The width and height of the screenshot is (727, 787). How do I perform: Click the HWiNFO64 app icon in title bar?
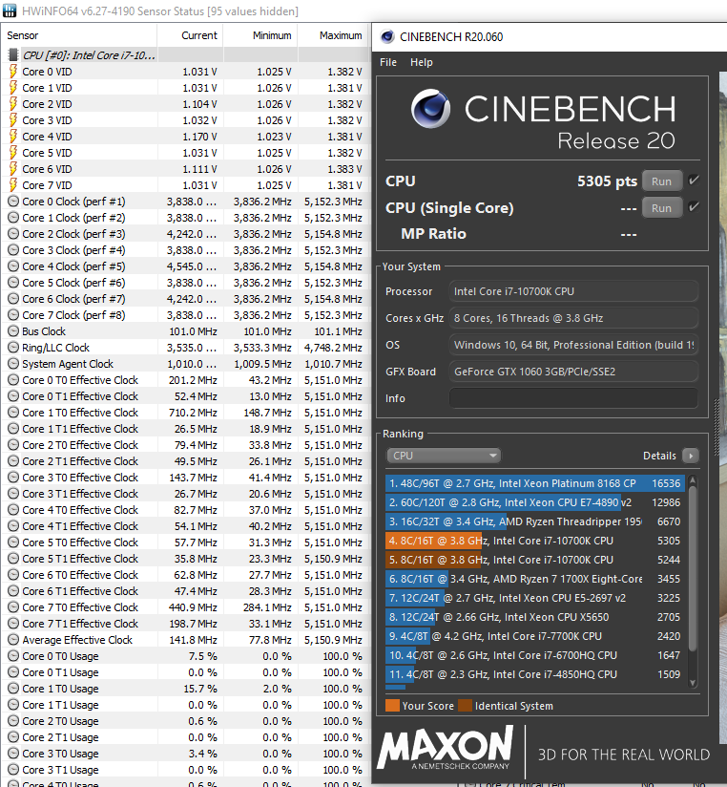9,11
